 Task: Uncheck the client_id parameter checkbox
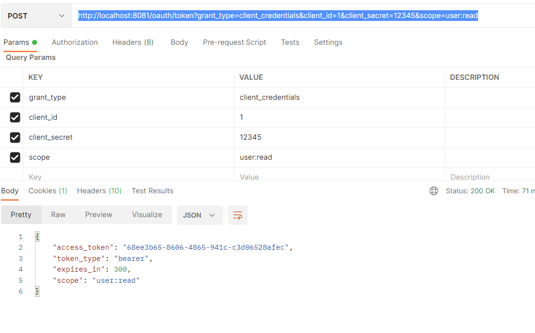(x=15, y=117)
